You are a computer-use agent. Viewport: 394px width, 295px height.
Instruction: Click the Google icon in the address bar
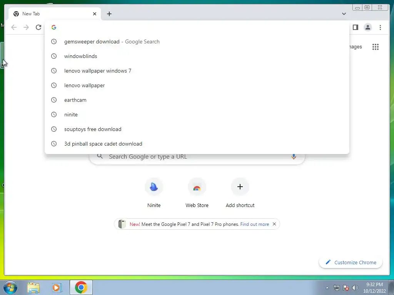(x=54, y=27)
